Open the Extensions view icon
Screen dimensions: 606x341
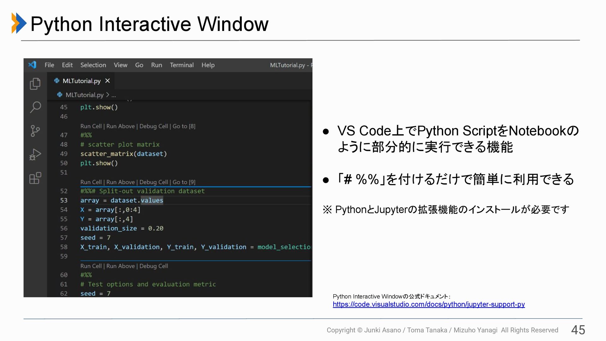pyautogui.click(x=35, y=178)
